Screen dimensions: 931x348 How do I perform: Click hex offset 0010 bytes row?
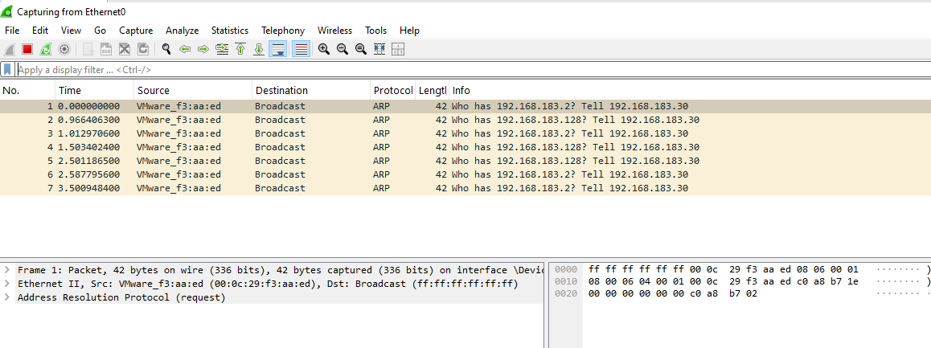coord(724,281)
